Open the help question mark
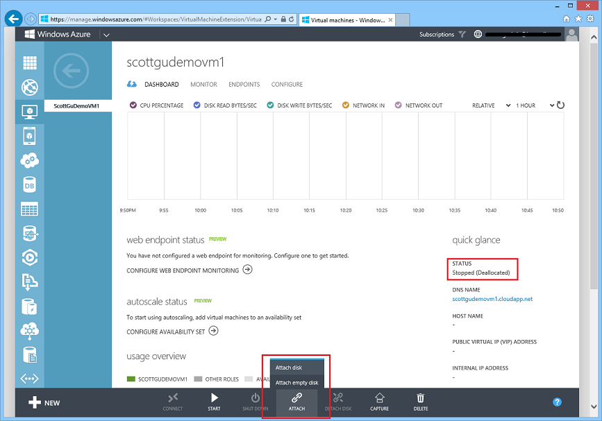The width and height of the screenshot is (602, 421). click(557, 402)
